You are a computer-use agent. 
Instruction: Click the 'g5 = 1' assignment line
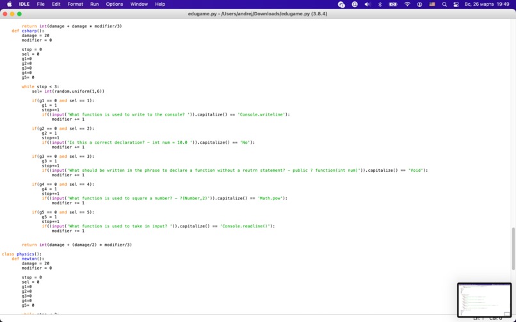pyautogui.click(x=49, y=217)
